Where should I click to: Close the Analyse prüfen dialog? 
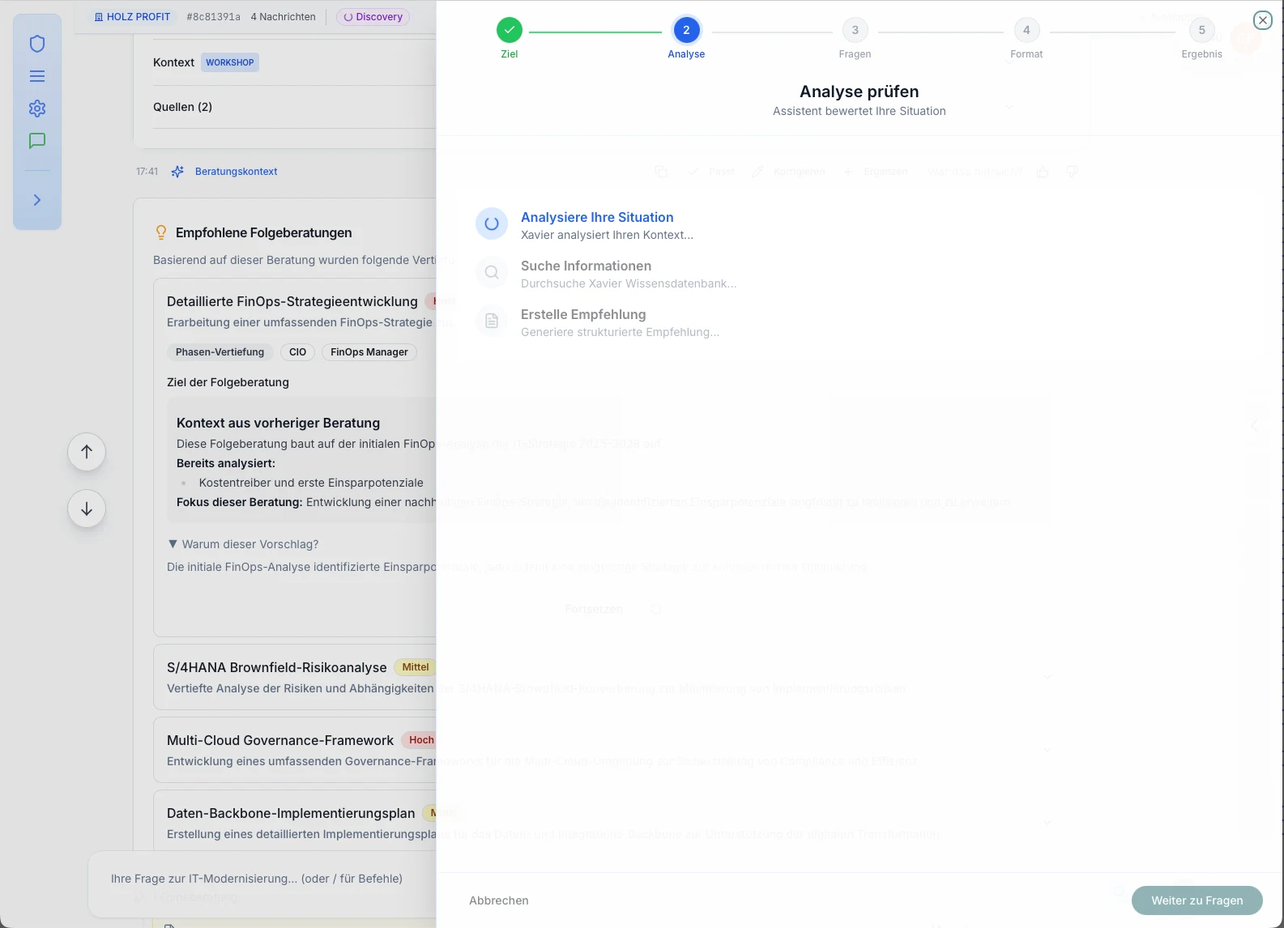[x=1262, y=20]
